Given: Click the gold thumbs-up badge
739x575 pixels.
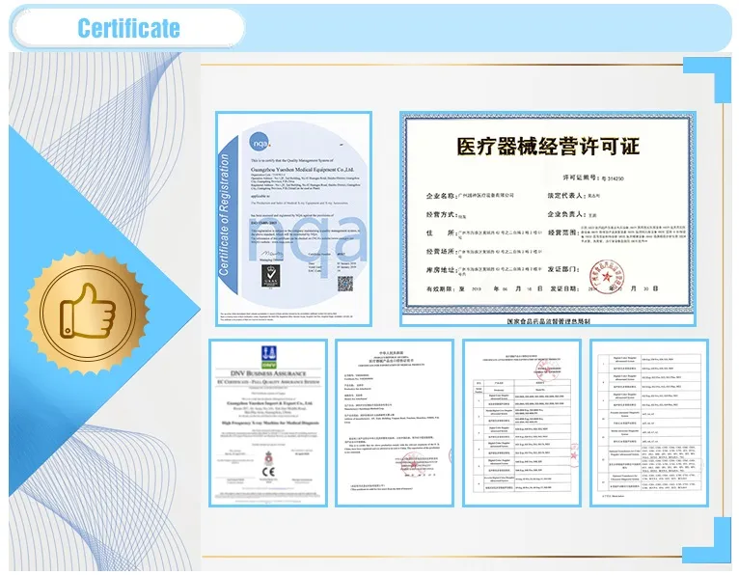Looking at the screenshot, I should pos(86,307).
